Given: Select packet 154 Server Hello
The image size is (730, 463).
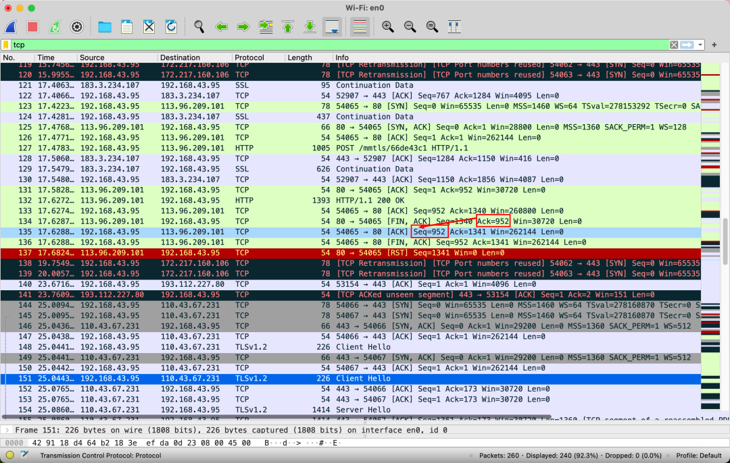Looking at the screenshot, I should click(x=351, y=410).
